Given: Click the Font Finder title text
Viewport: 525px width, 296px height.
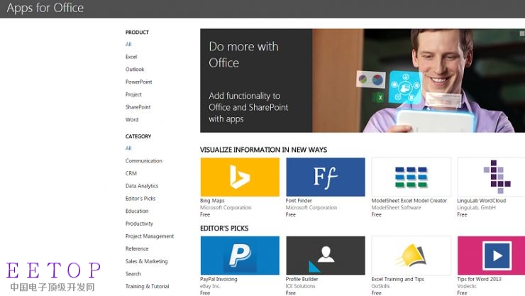Looking at the screenshot, I should [x=299, y=201].
